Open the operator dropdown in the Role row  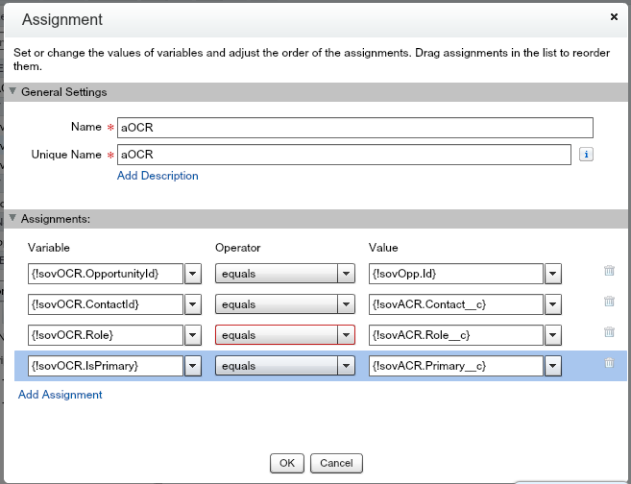346,335
